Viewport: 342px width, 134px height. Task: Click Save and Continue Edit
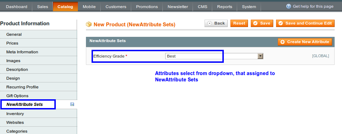click(x=306, y=24)
